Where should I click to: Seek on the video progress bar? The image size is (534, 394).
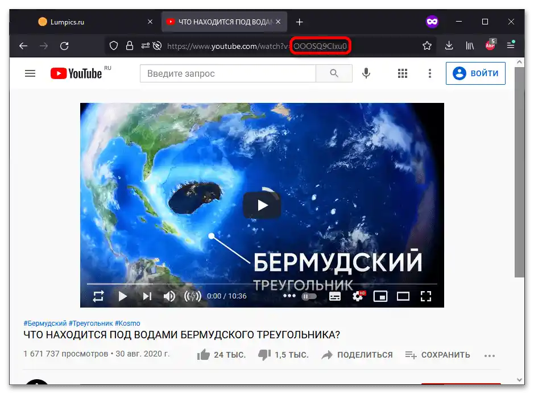pyautogui.click(x=262, y=283)
